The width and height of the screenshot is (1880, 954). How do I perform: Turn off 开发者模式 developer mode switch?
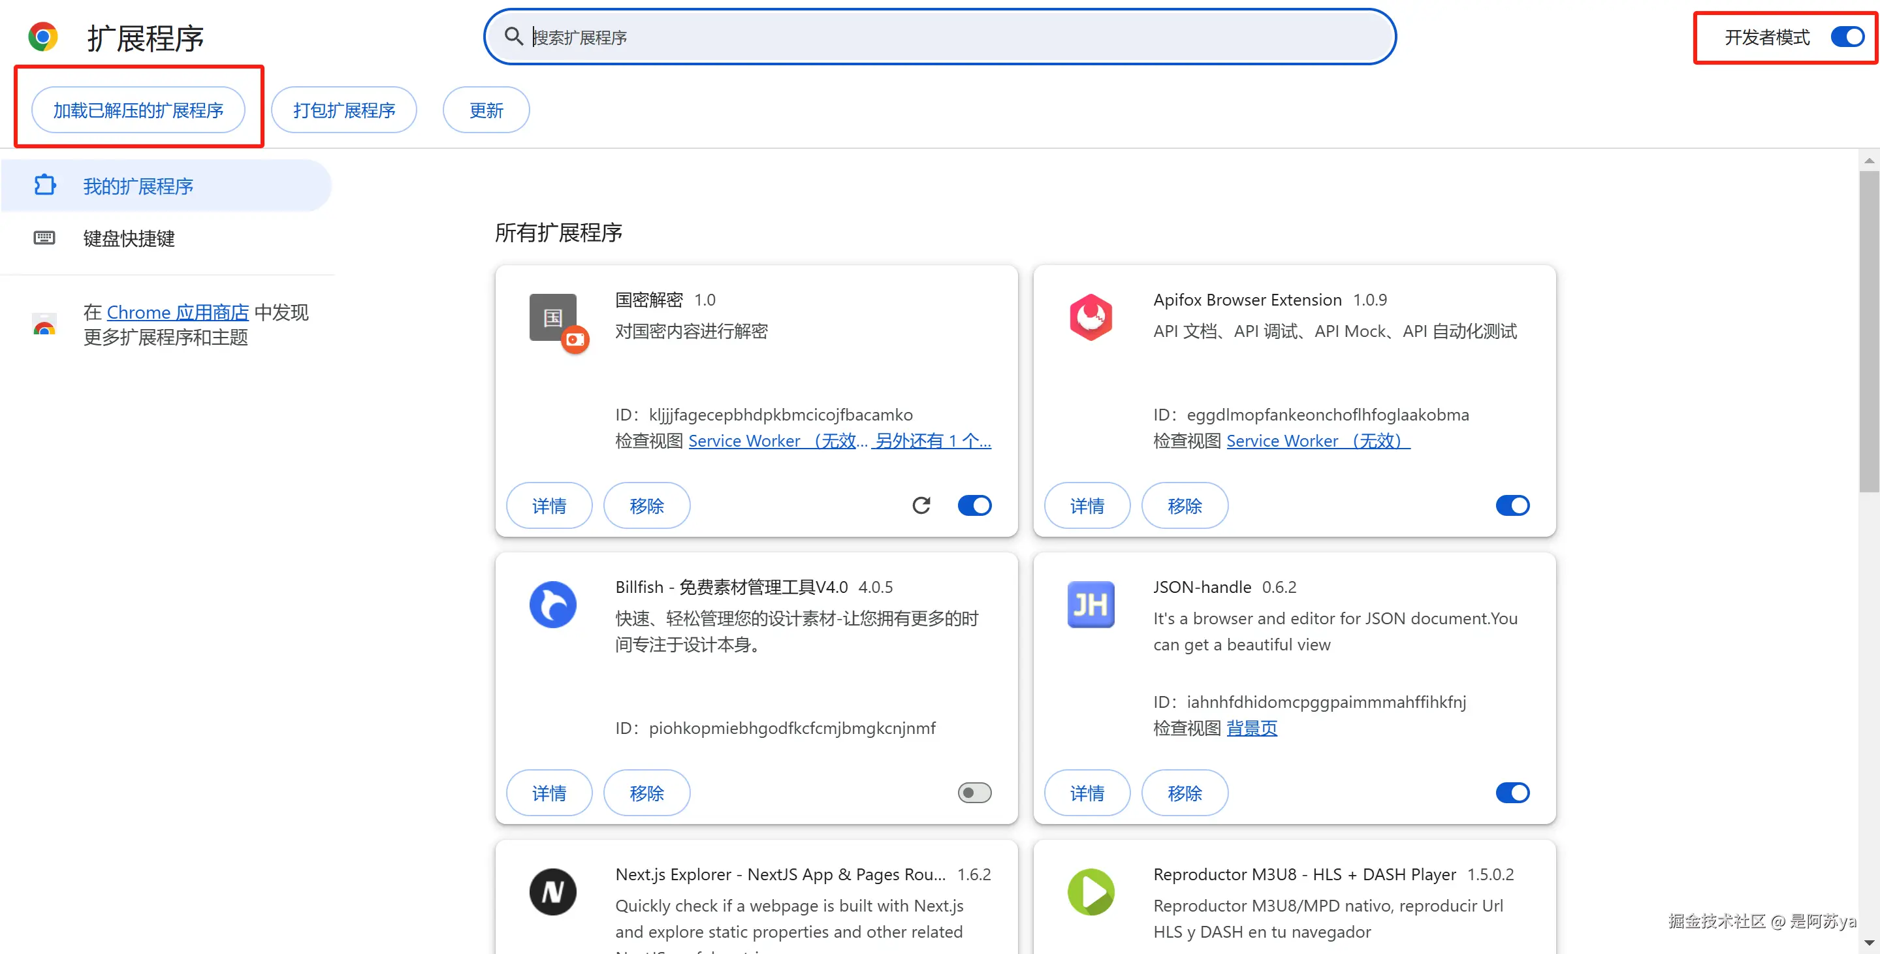[x=1847, y=37]
